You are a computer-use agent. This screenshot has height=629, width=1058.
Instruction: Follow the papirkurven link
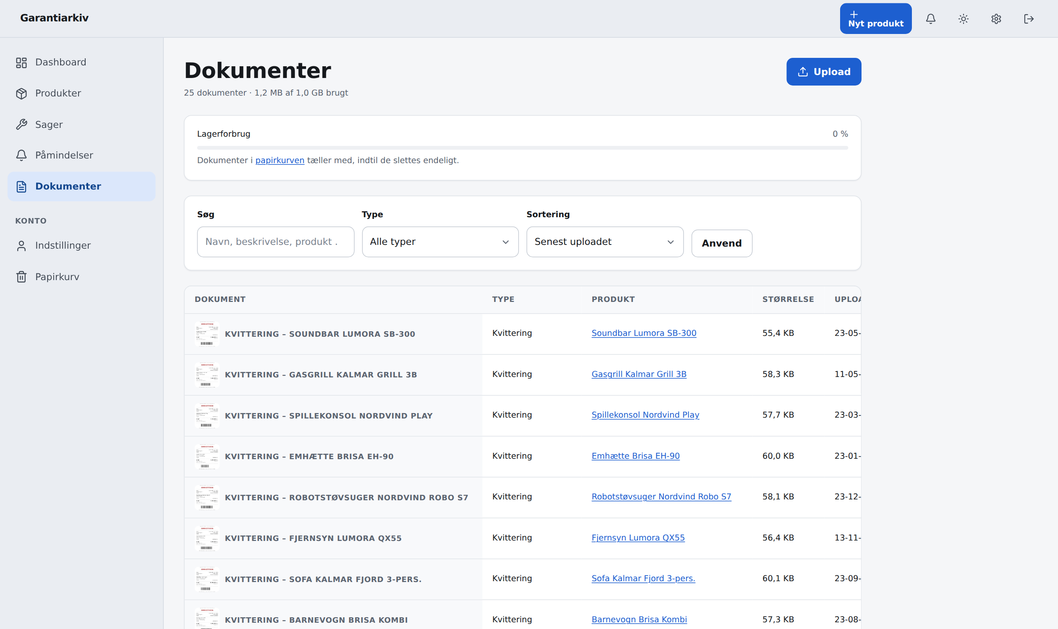[x=280, y=160]
